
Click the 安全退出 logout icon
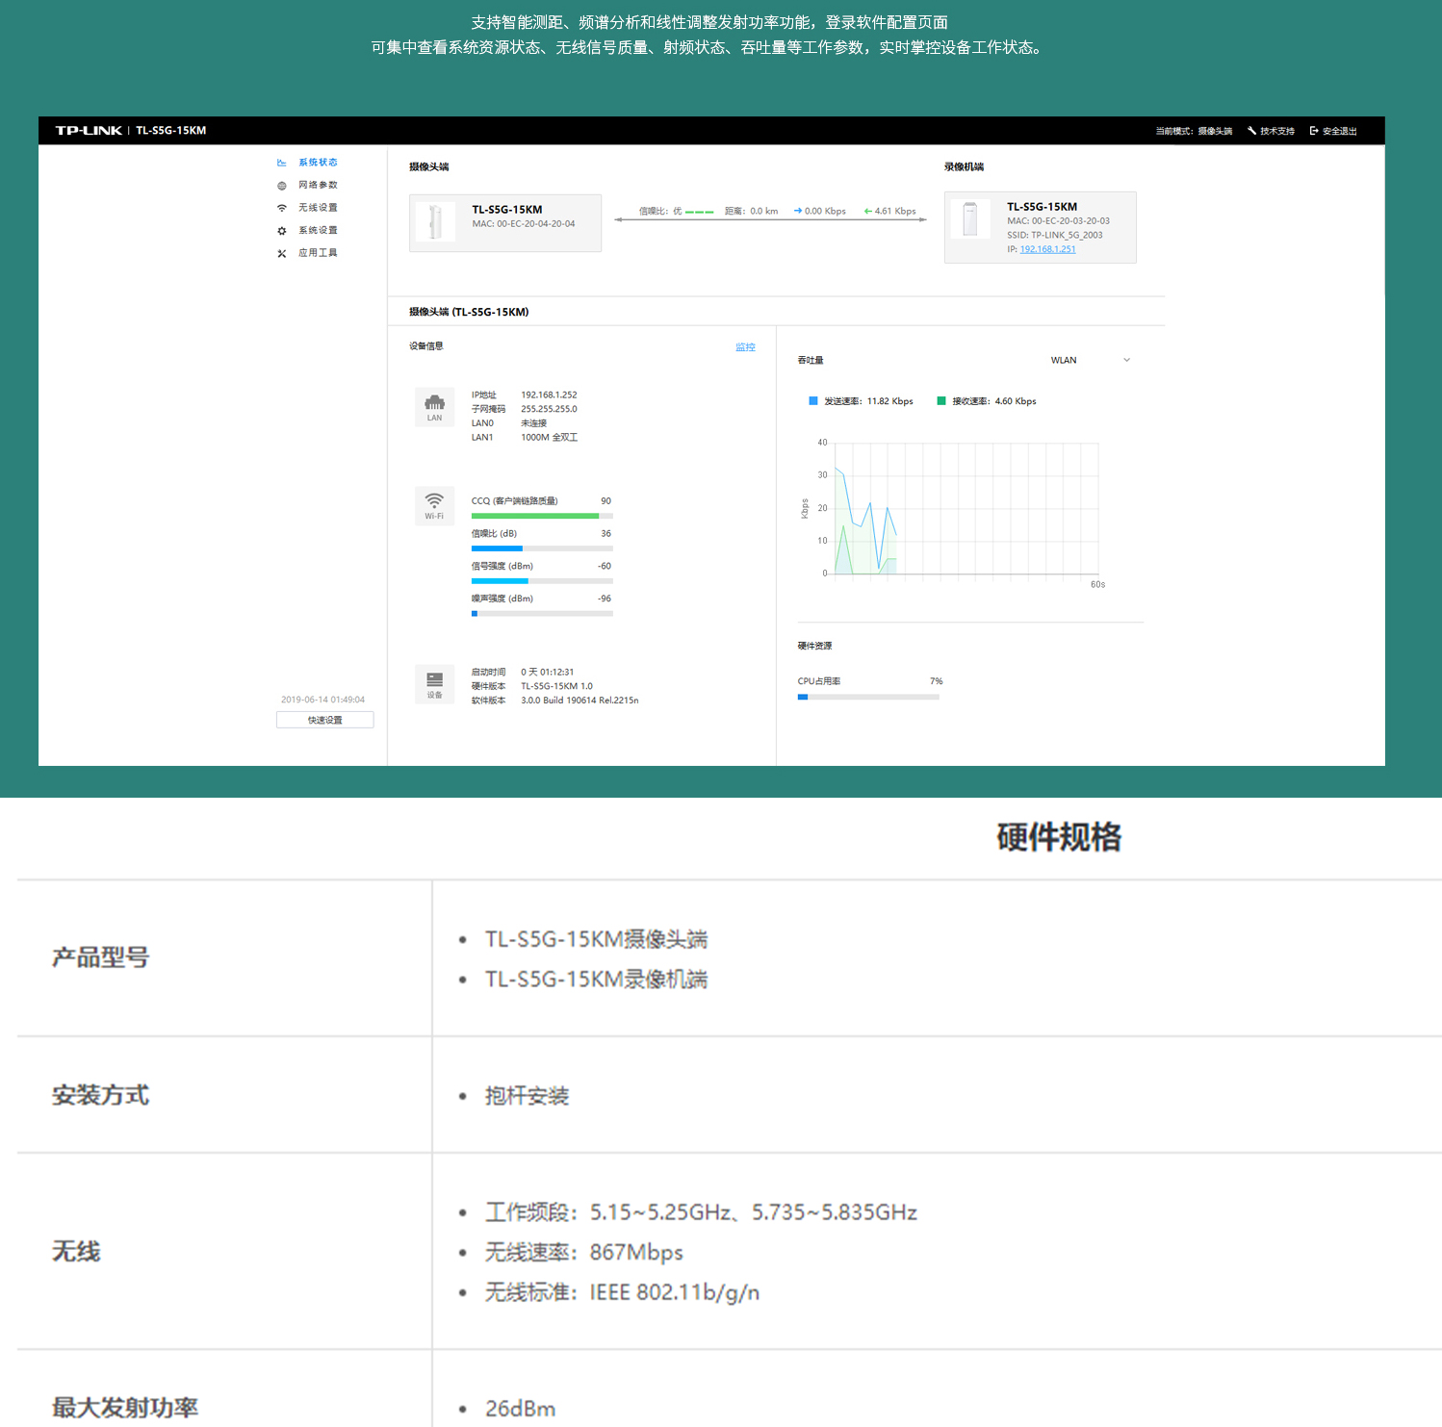pyautogui.click(x=1314, y=131)
